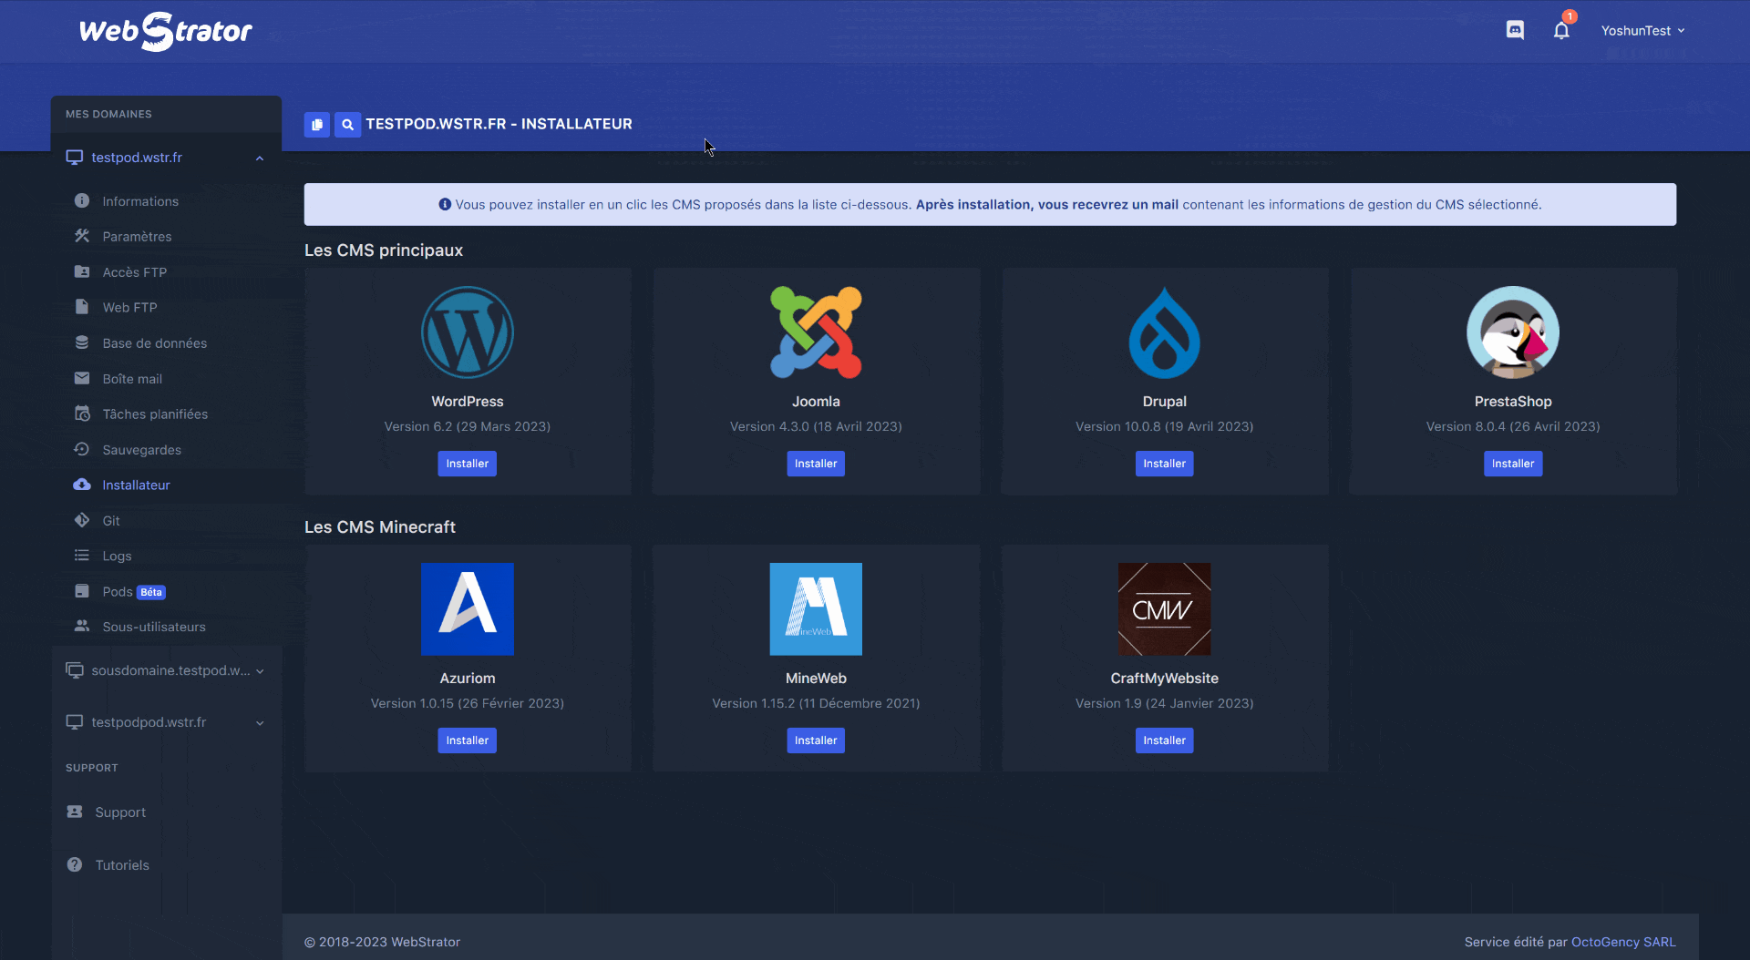The width and height of the screenshot is (1750, 960).
Task: Open the YoshunTest account dropdown
Action: tap(1643, 31)
